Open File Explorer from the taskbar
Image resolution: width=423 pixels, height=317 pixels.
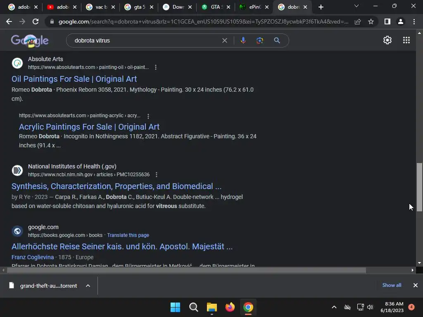pyautogui.click(x=212, y=307)
